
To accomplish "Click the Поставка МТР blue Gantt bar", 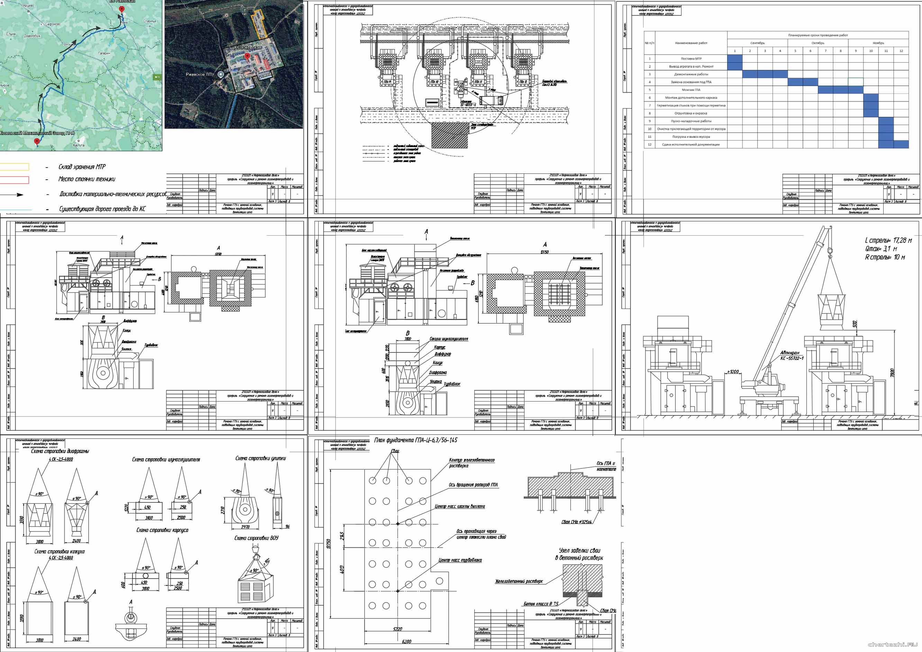I will tap(735, 59).
